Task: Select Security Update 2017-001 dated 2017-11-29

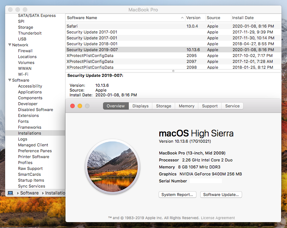Action: pos(173,32)
